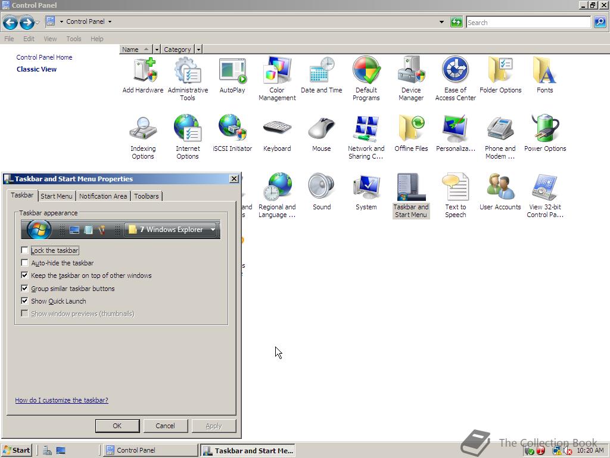Click the Back navigation button

point(11,23)
